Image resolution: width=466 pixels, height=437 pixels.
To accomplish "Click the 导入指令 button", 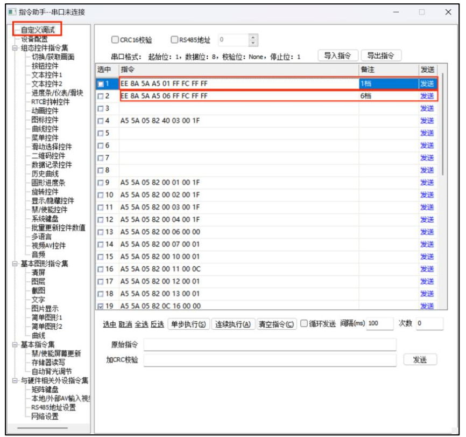I will pos(338,56).
